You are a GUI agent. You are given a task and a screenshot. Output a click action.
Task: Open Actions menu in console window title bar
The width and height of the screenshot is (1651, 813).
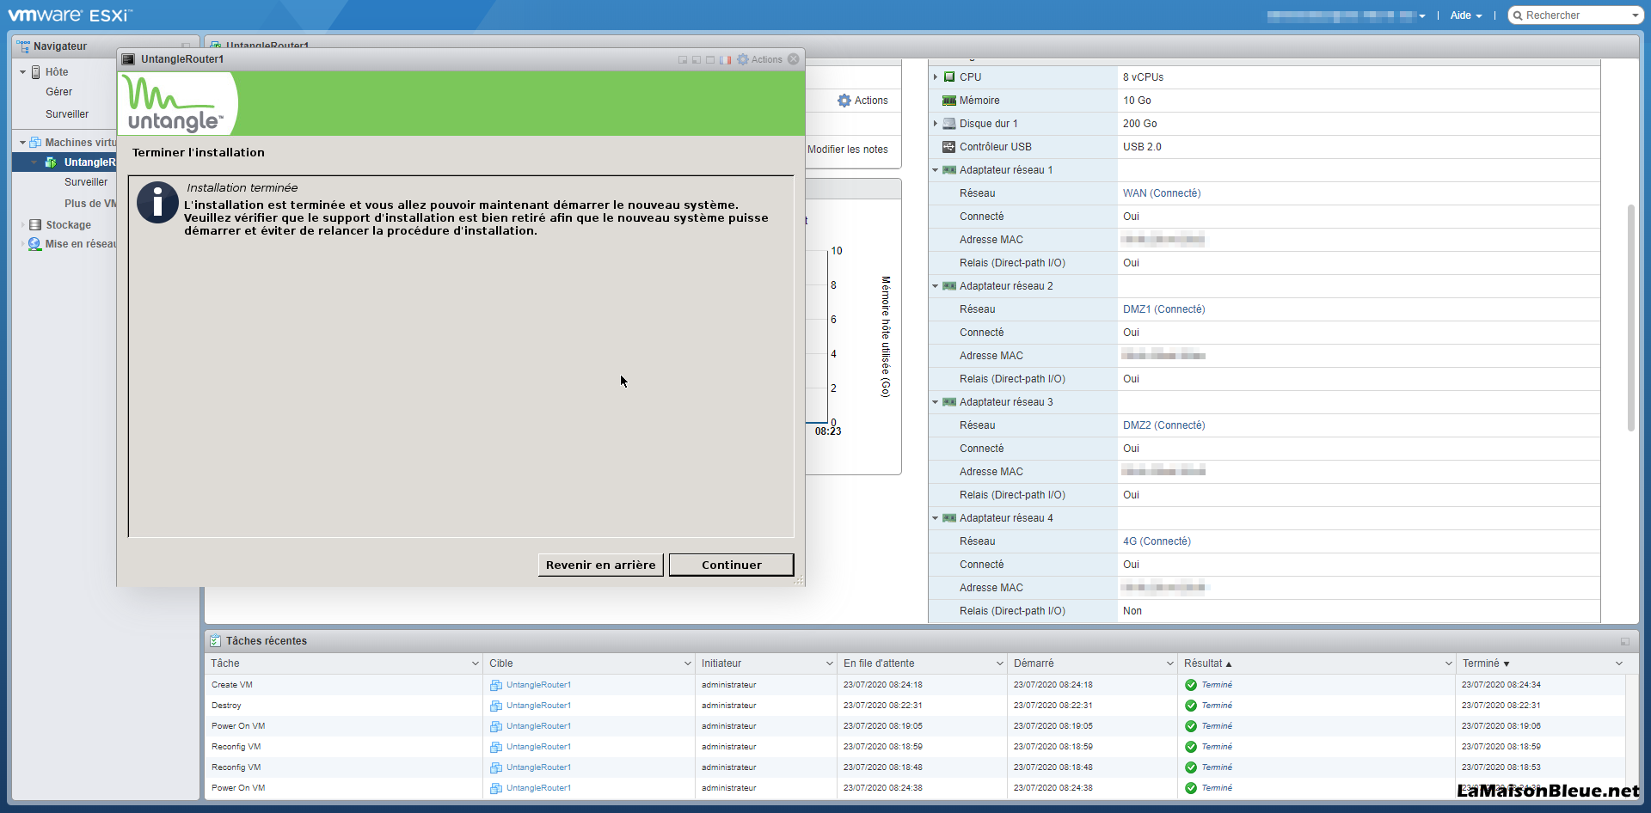pyautogui.click(x=760, y=59)
